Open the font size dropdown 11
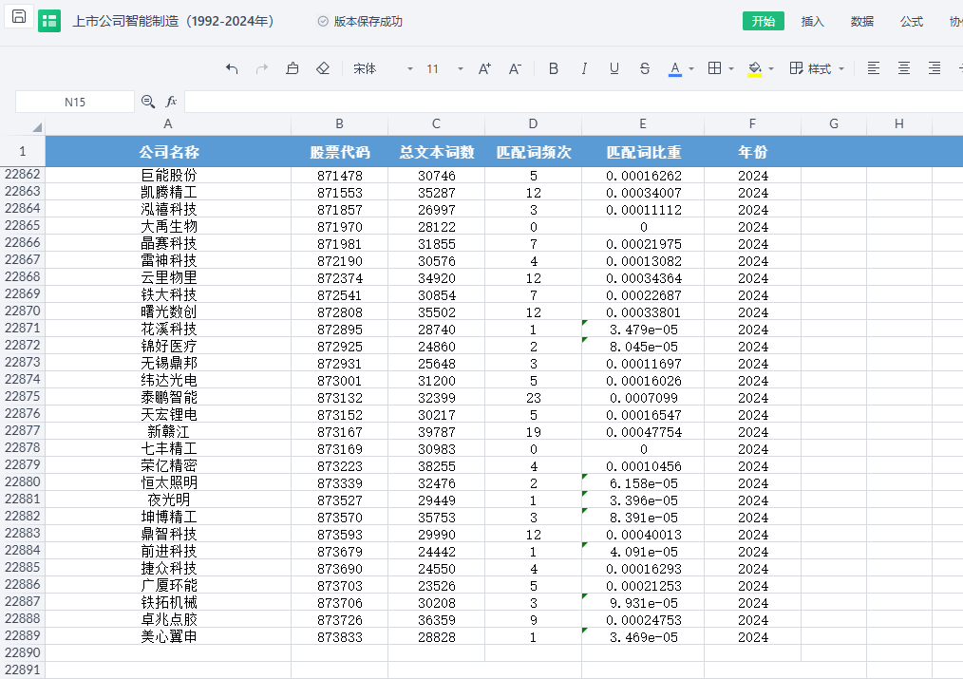963x679 pixels. [444, 68]
